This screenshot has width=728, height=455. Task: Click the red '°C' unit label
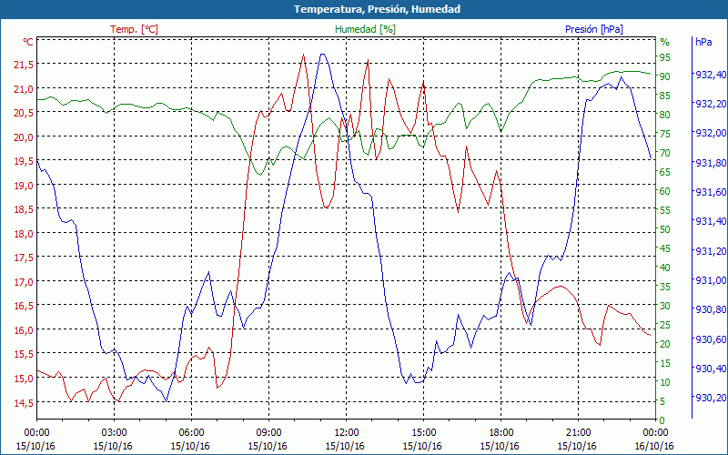28,42
